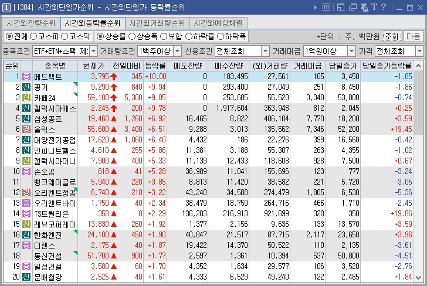The height and width of the screenshot is (286, 427).
Task: Click the 당일종가 column header
Action: click(343, 66)
